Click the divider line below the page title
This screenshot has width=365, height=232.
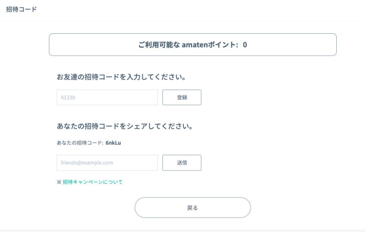(x=182, y=21)
